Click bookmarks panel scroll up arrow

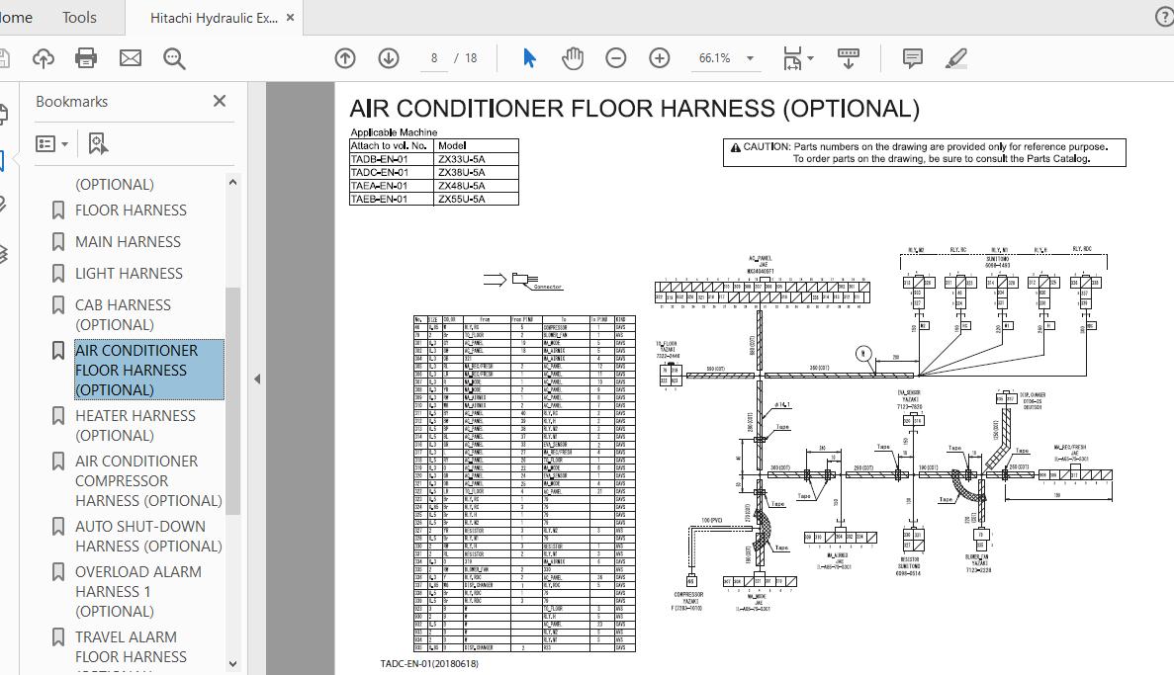tap(232, 182)
